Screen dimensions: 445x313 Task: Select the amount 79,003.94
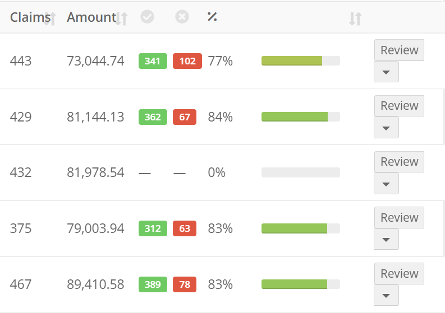point(95,228)
